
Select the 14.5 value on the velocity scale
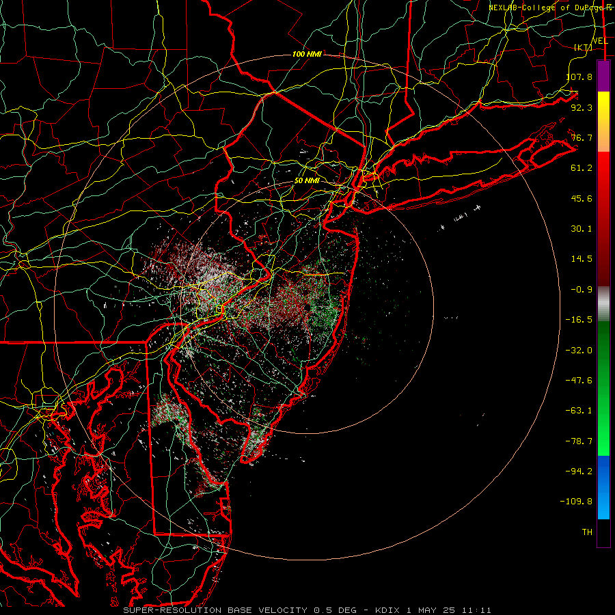point(582,258)
